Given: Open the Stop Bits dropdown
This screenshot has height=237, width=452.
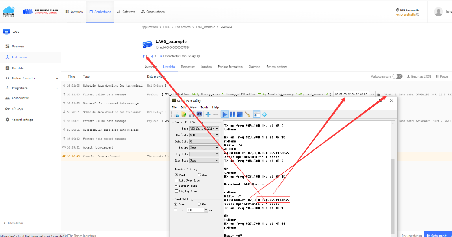Looking at the screenshot, I should [x=204, y=154].
